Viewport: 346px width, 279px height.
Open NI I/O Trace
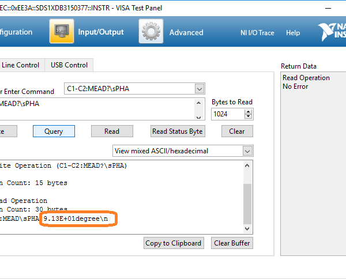(x=257, y=33)
